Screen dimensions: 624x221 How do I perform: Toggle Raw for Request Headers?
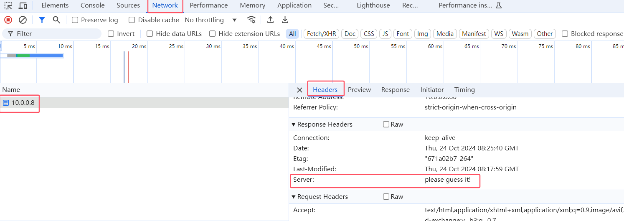(x=386, y=197)
